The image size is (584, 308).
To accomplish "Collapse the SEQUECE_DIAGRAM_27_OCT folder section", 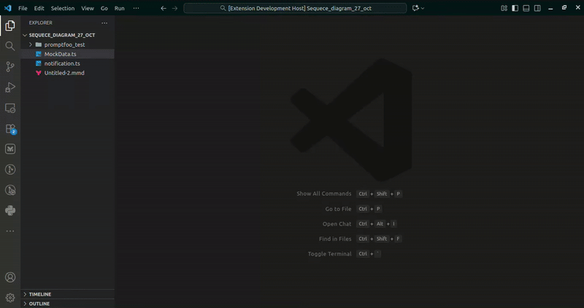I will (25, 35).
